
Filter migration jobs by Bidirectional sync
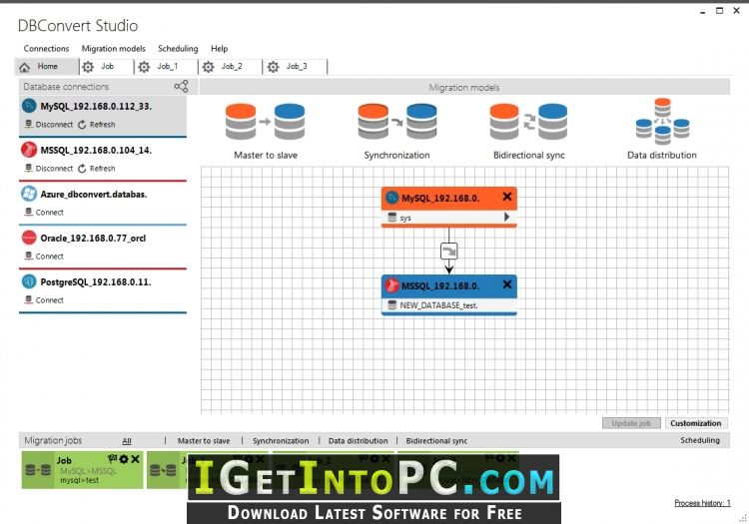pyautogui.click(x=436, y=440)
